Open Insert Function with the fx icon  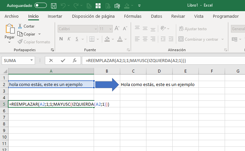click(x=75, y=60)
